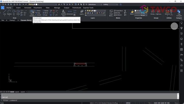This screenshot has width=184, height=104.
Task: Click the Blockify button
Action: pos(117,13)
